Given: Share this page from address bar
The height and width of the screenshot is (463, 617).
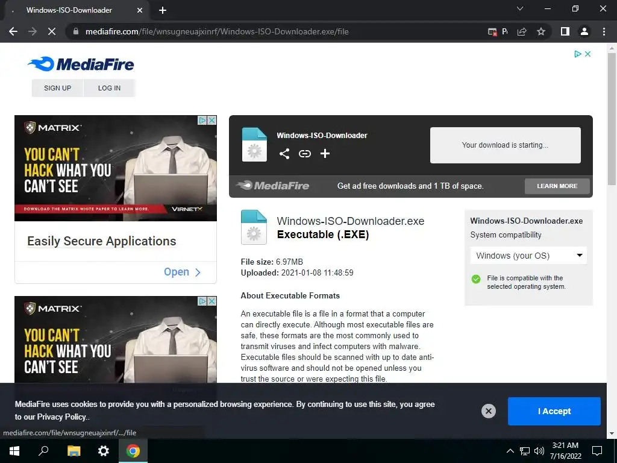Looking at the screenshot, I should point(522,31).
